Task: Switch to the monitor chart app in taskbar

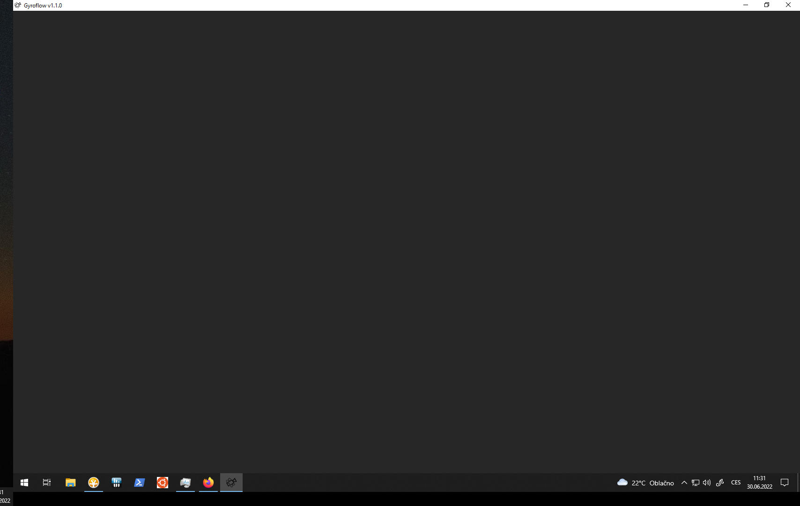Action: (185, 483)
